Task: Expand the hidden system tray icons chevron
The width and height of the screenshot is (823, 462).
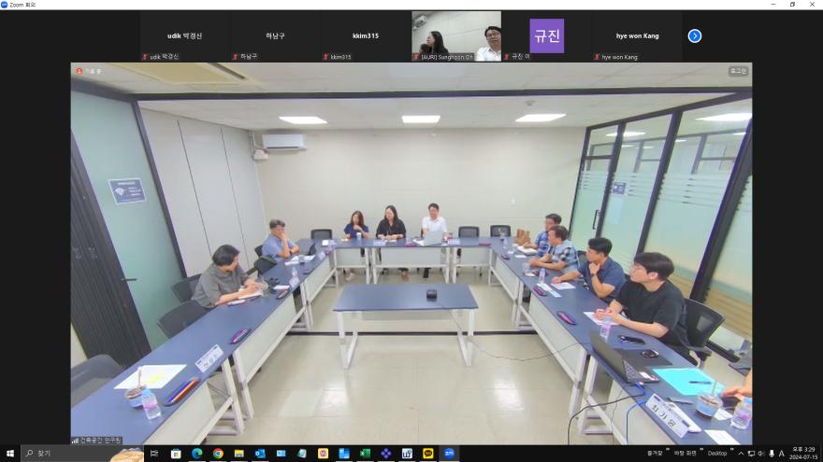Action: click(741, 454)
